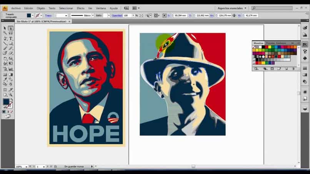Open the Layers panel icon in right dock
Image resolution: width=310 pixels, height=174 pixels.
(305, 109)
